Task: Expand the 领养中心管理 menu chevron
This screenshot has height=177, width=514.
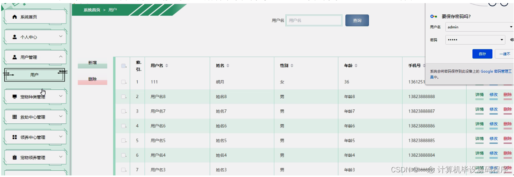Action: point(61,137)
